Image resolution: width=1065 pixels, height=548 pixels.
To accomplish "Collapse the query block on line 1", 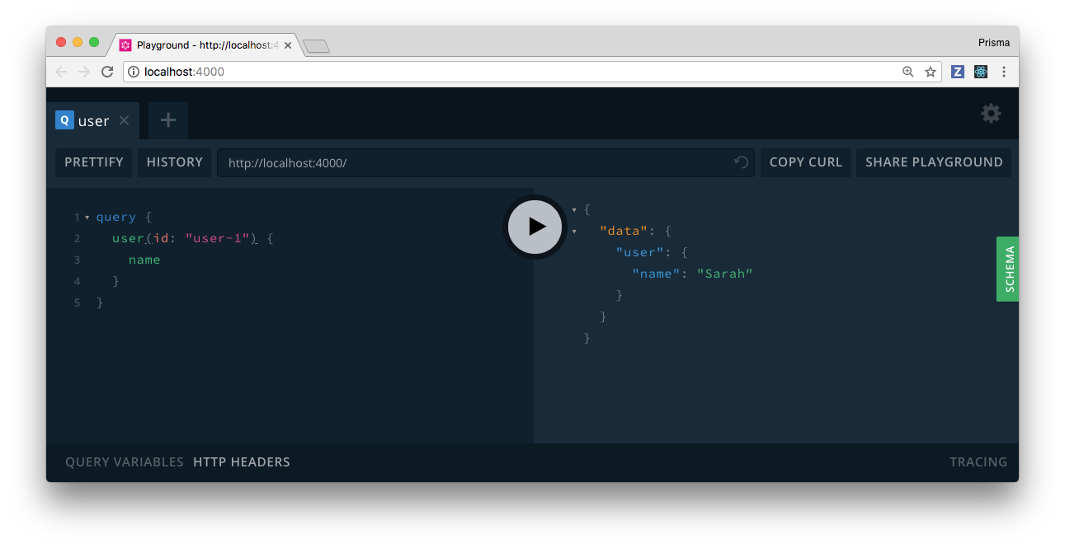I will click(87, 218).
